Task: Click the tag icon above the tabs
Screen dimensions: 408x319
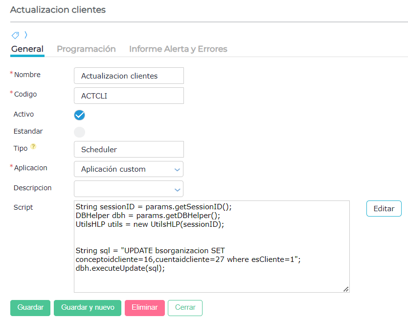Action: pos(15,35)
